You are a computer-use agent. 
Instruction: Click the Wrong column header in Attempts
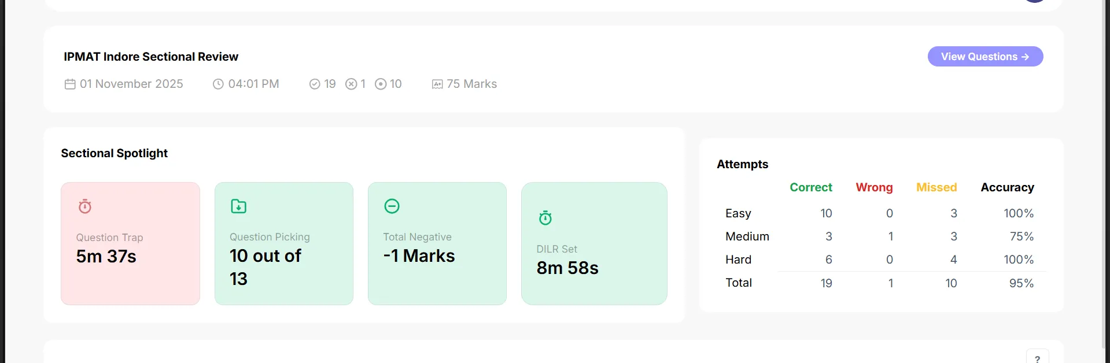tap(874, 187)
